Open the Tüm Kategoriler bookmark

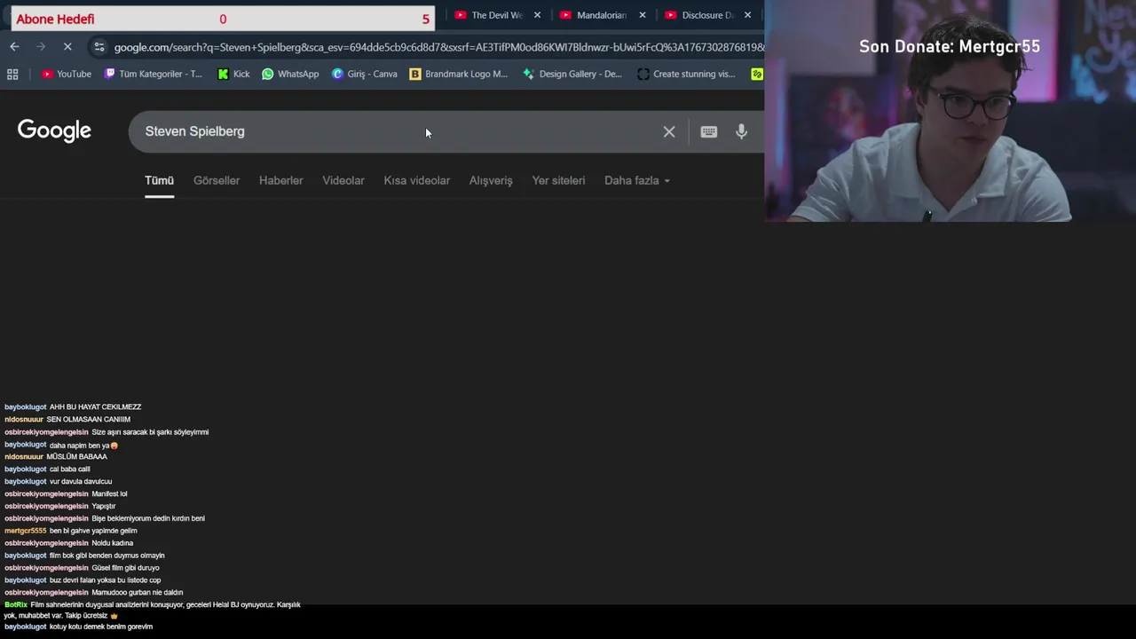[x=153, y=75]
